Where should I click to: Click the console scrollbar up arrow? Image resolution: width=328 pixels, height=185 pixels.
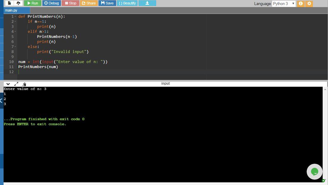click(x=325, y=89)
